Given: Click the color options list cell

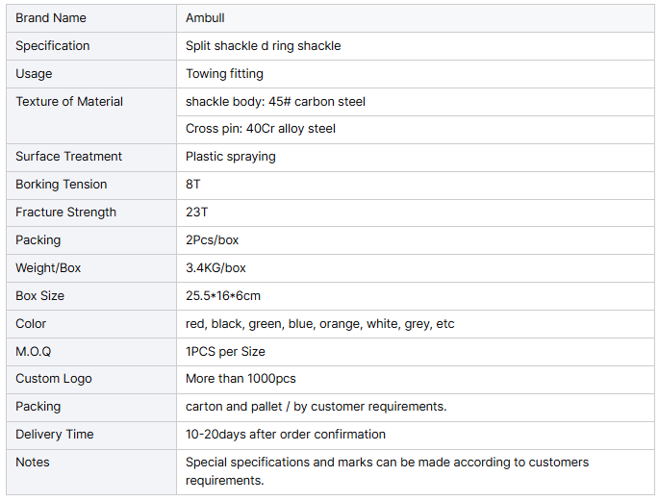Looking at the screenshot, I should (x=319, y=324).
